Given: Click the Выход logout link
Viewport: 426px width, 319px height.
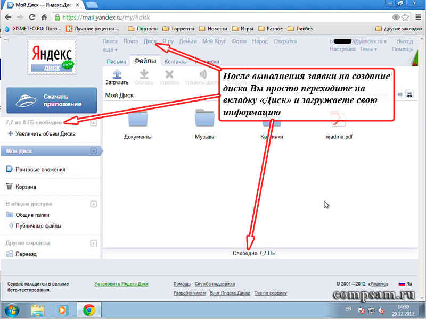Looking at the screenshot, I should [404, 41].
